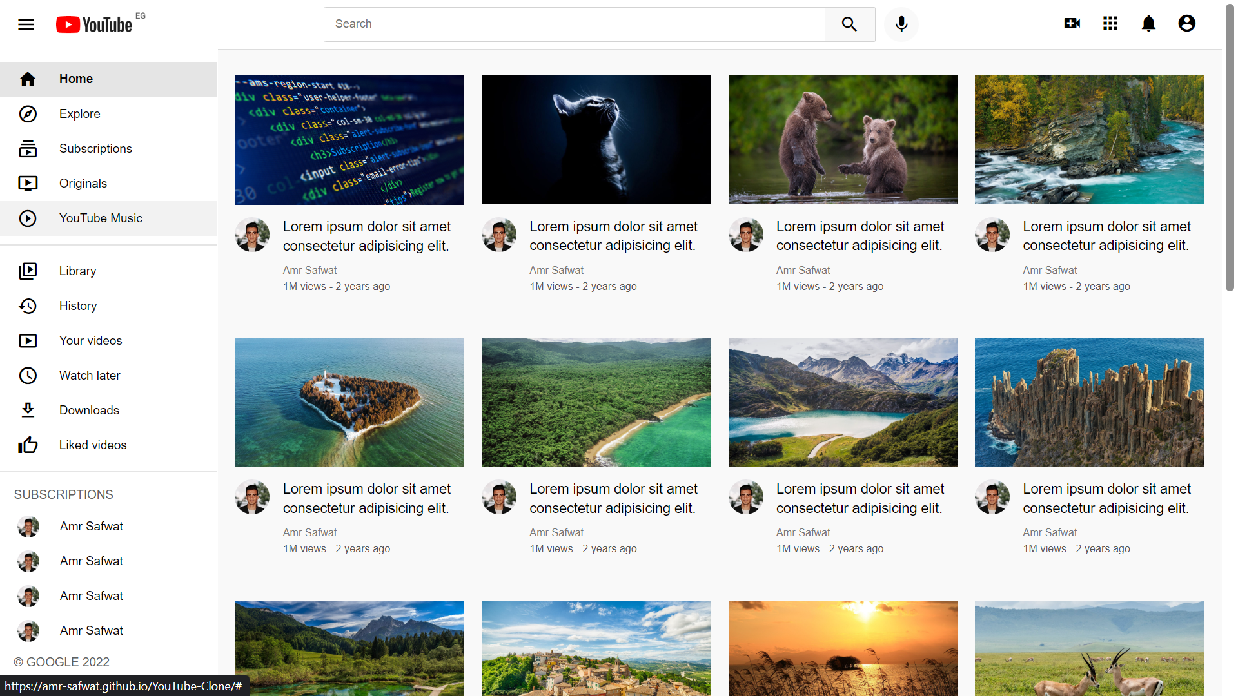Open Your videos from the sidebar
The height and width of the screenshot is (696, 1238).
[108, 341]
